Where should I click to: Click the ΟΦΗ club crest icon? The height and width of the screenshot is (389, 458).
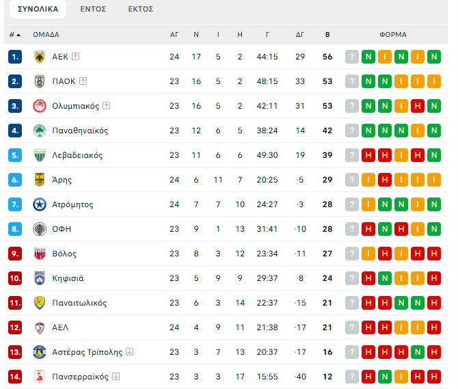[x=39, y=229]
